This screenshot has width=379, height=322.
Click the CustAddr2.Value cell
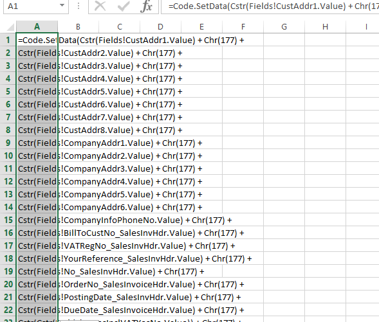pyautogui.click(x=37, y=53)
